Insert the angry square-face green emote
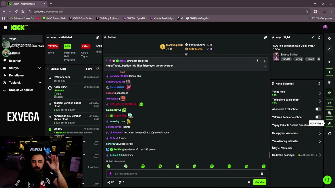 [177, 166]
